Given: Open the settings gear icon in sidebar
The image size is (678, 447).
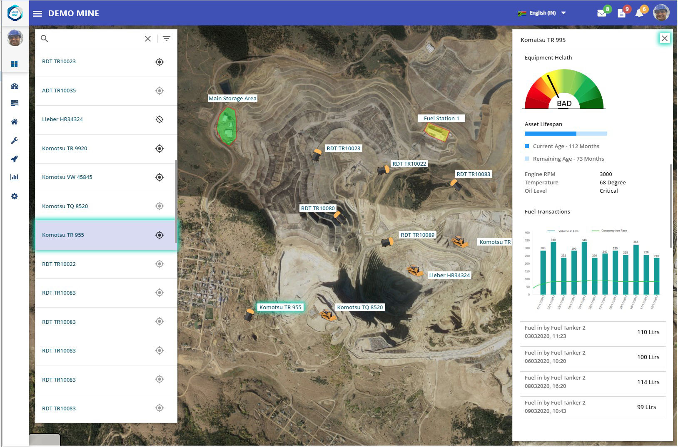Looking at the screenshot, I should (x=15, y=196).
